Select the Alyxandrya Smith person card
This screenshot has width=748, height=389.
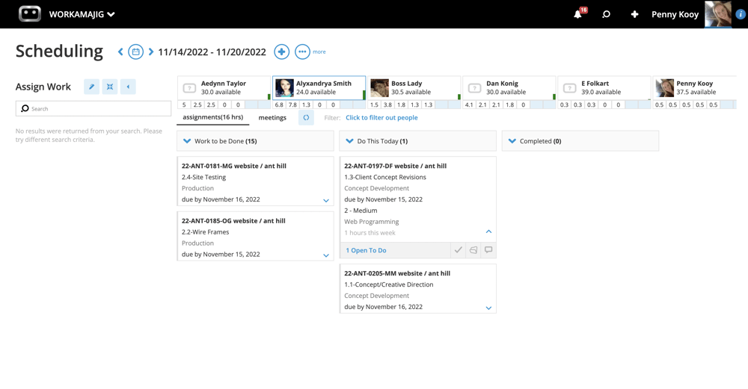[319, 87]
